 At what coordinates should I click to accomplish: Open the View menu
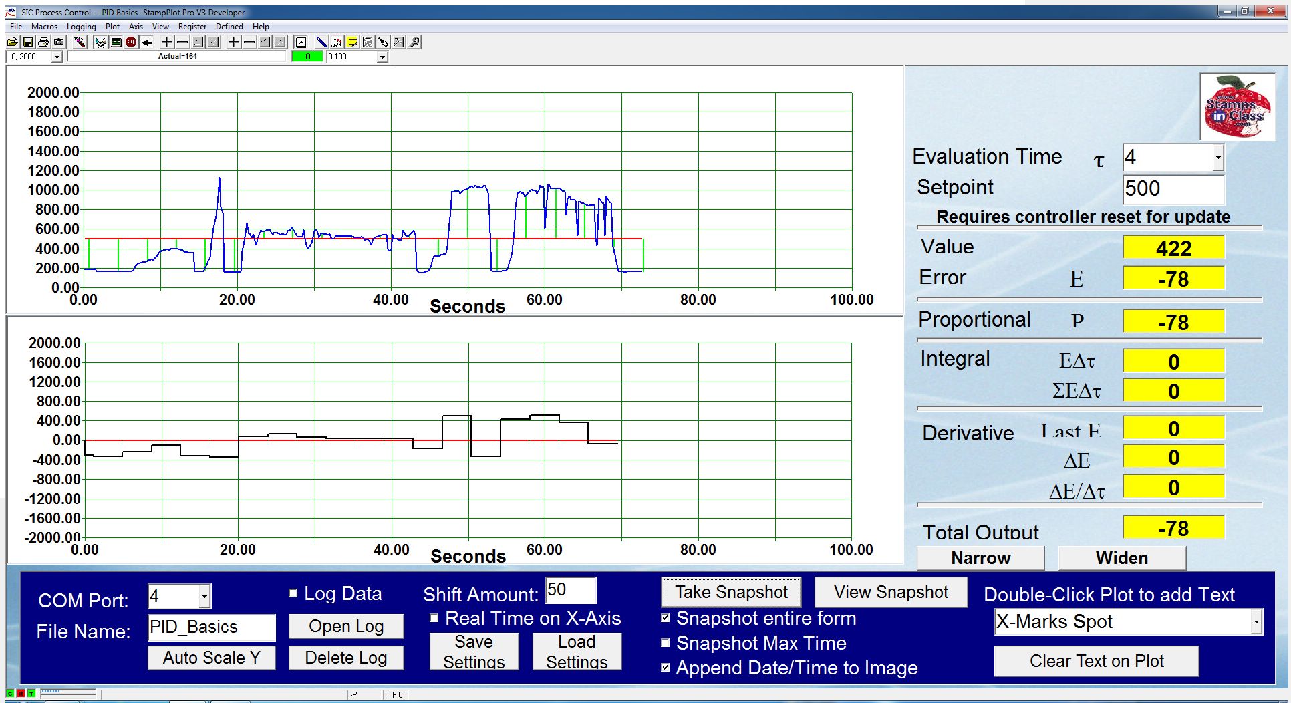160,27
